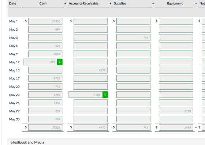Viewport: 205px width, 145px height.
Task: Click the empty May 30 Accounts Receivable field
Action: (x=91, y=119)
